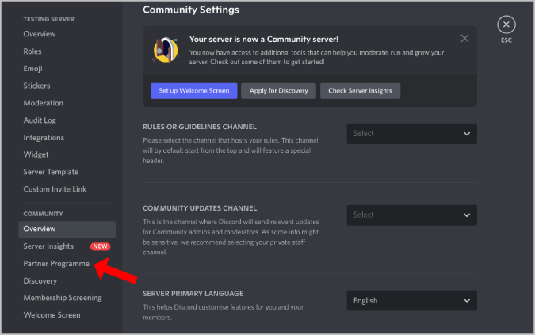Click Apply for Discovery button

pos(278,91)
